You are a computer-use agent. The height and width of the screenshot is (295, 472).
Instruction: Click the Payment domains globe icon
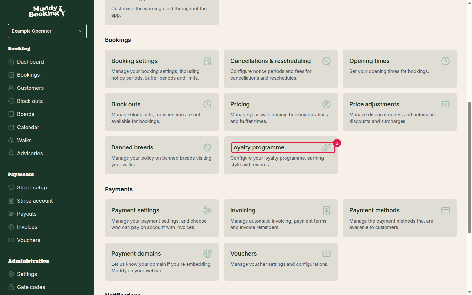coord(207,253)
